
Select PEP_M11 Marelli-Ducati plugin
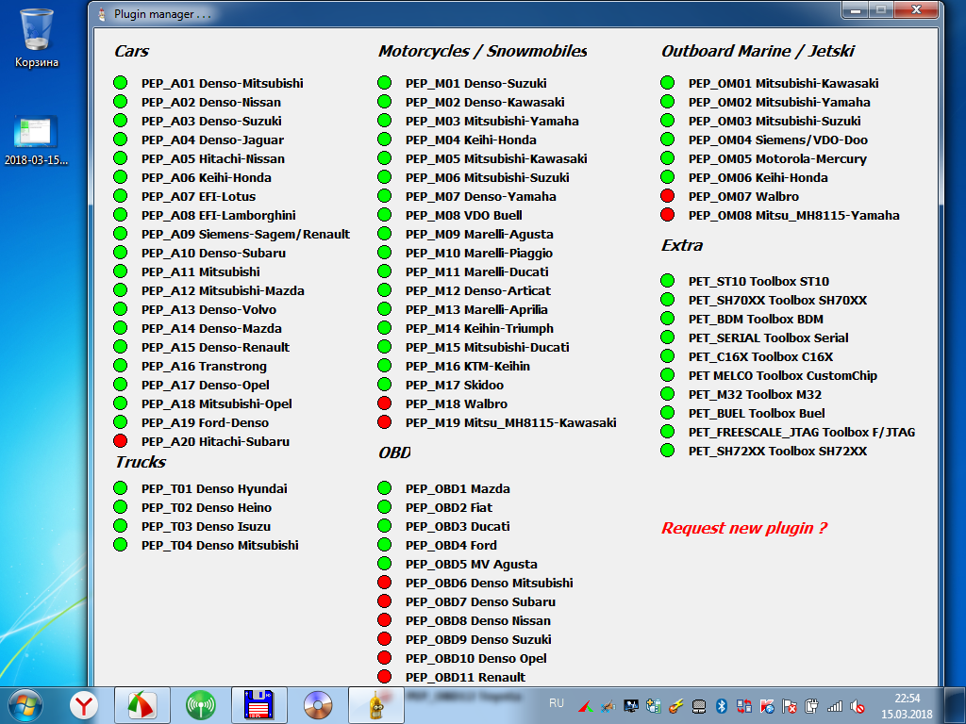tap(476, 271)
